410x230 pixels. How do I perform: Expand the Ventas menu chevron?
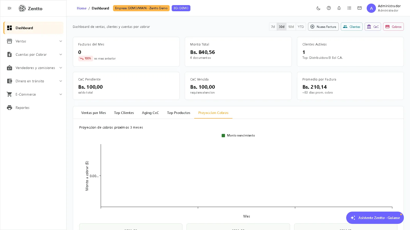pos(61,41)
